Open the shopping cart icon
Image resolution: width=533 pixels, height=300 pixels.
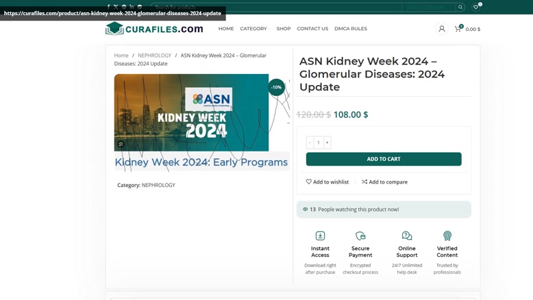click(x=458, y=29)
